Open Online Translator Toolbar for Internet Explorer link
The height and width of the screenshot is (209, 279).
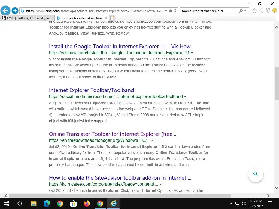(x=113, y=134)
